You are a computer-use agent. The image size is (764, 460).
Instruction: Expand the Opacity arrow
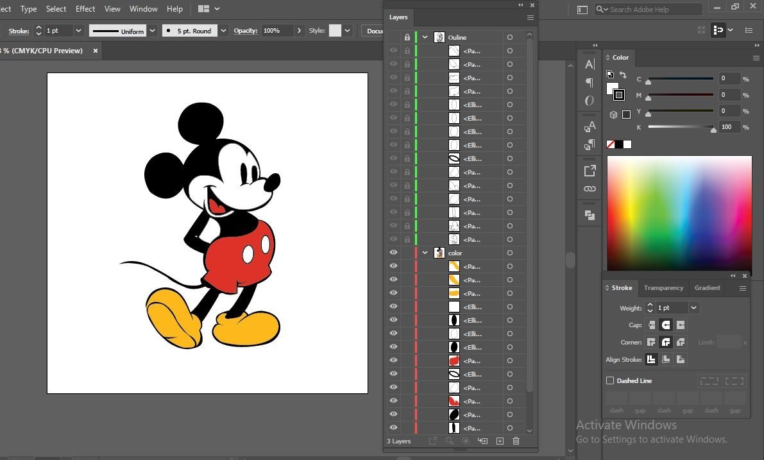pos(299,31)
